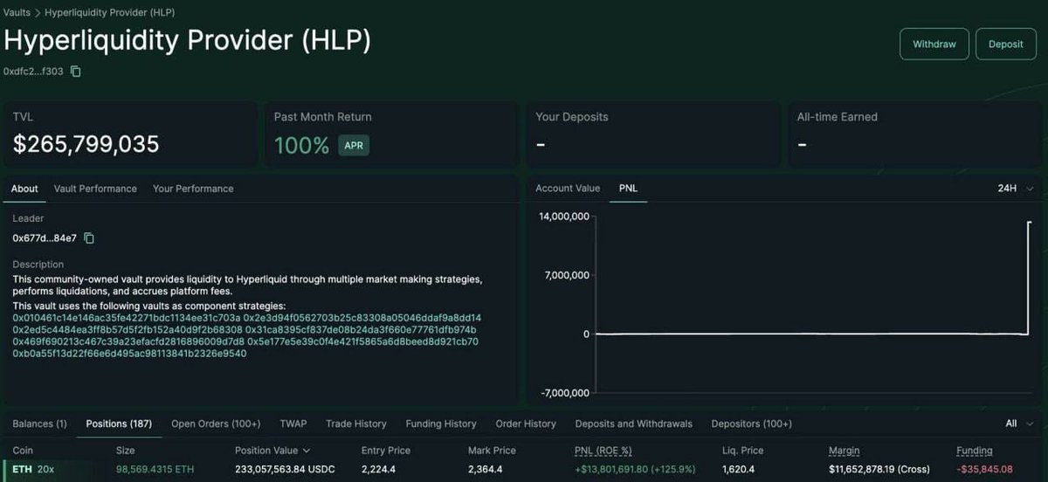Open component vault 0x469f690213c467c39a... link

click(x=128, y=341)
